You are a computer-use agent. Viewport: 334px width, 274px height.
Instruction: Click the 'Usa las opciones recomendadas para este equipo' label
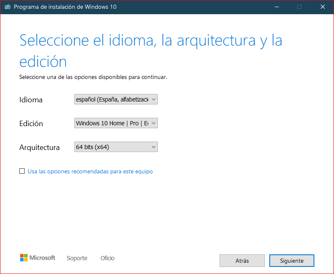pos(90,171)
